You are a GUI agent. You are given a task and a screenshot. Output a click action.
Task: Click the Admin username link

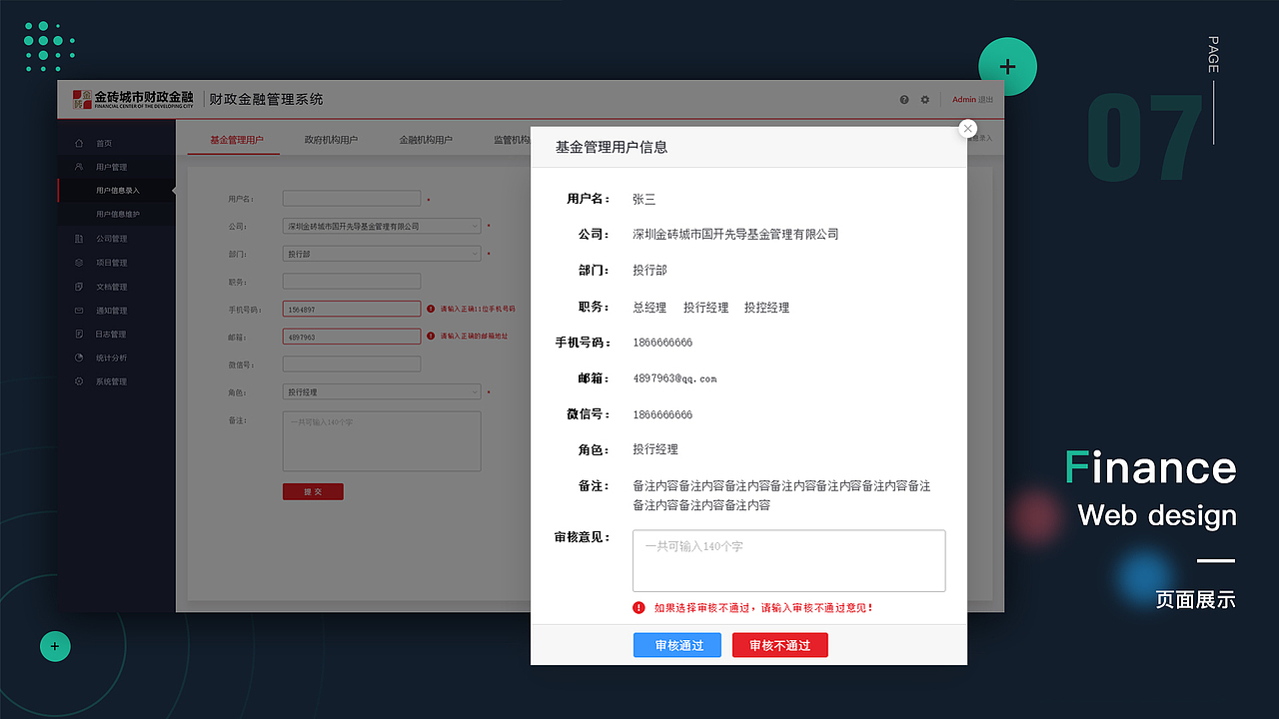coord(964,100)
